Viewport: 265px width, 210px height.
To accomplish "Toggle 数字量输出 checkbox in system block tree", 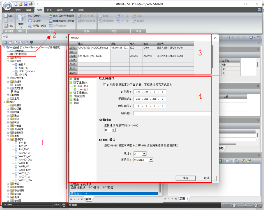I will pyautogui.click(x=71, y=93).
